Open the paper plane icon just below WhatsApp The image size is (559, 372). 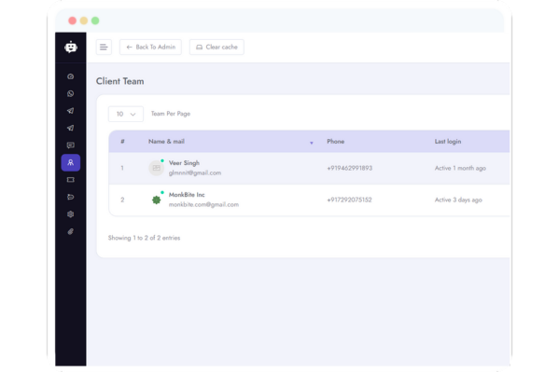click(x=71, y=111)
